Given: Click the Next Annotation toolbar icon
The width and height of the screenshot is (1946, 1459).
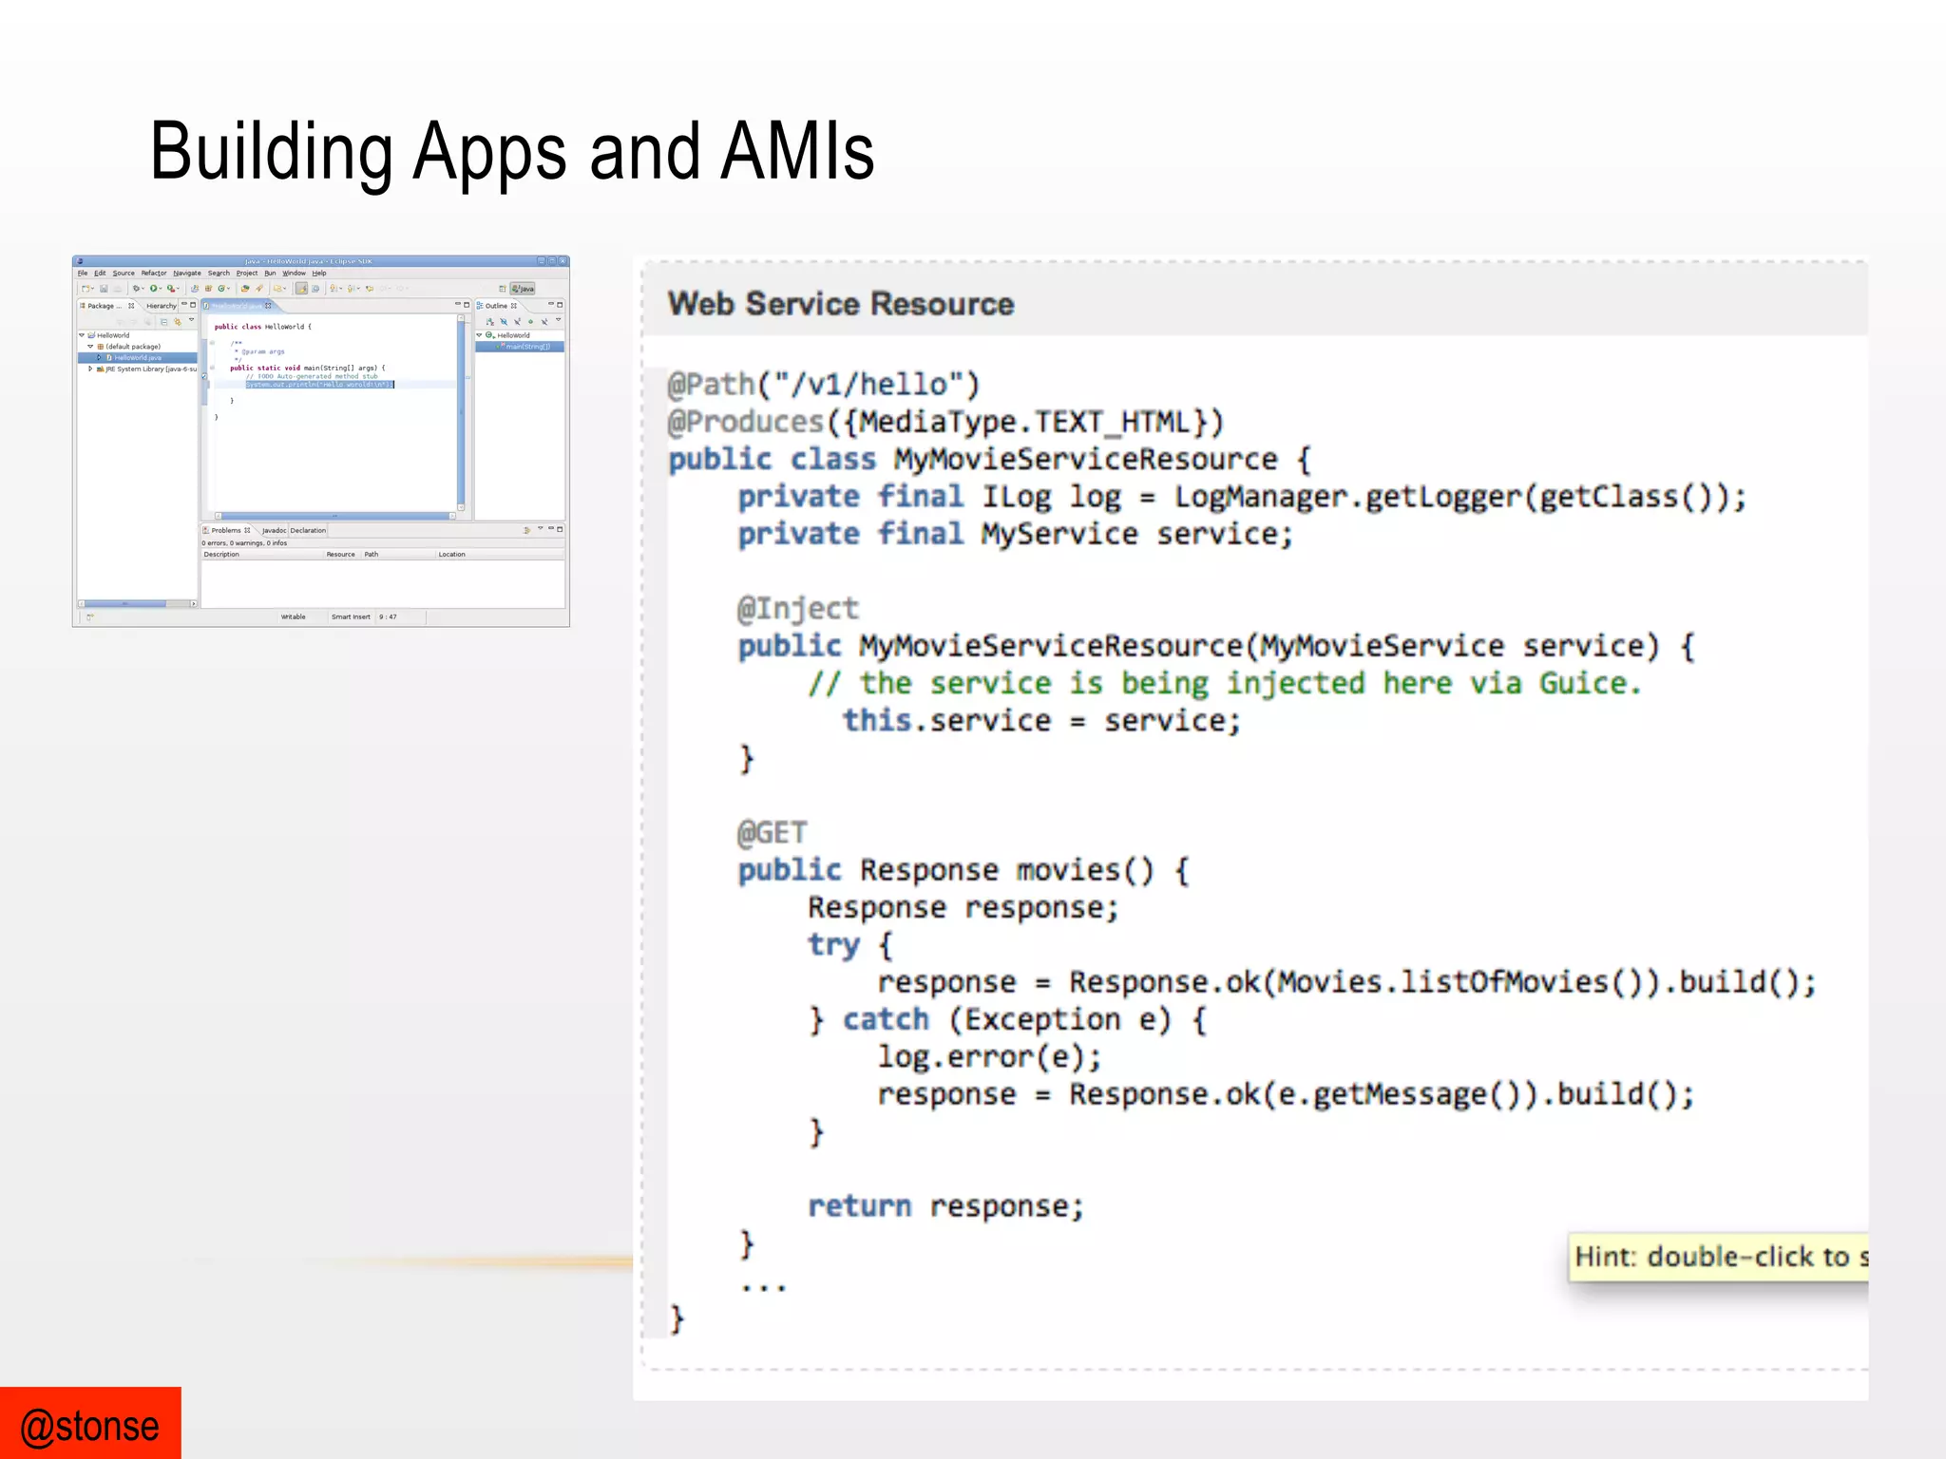Looking at the screenshot, I should (333, 288).
